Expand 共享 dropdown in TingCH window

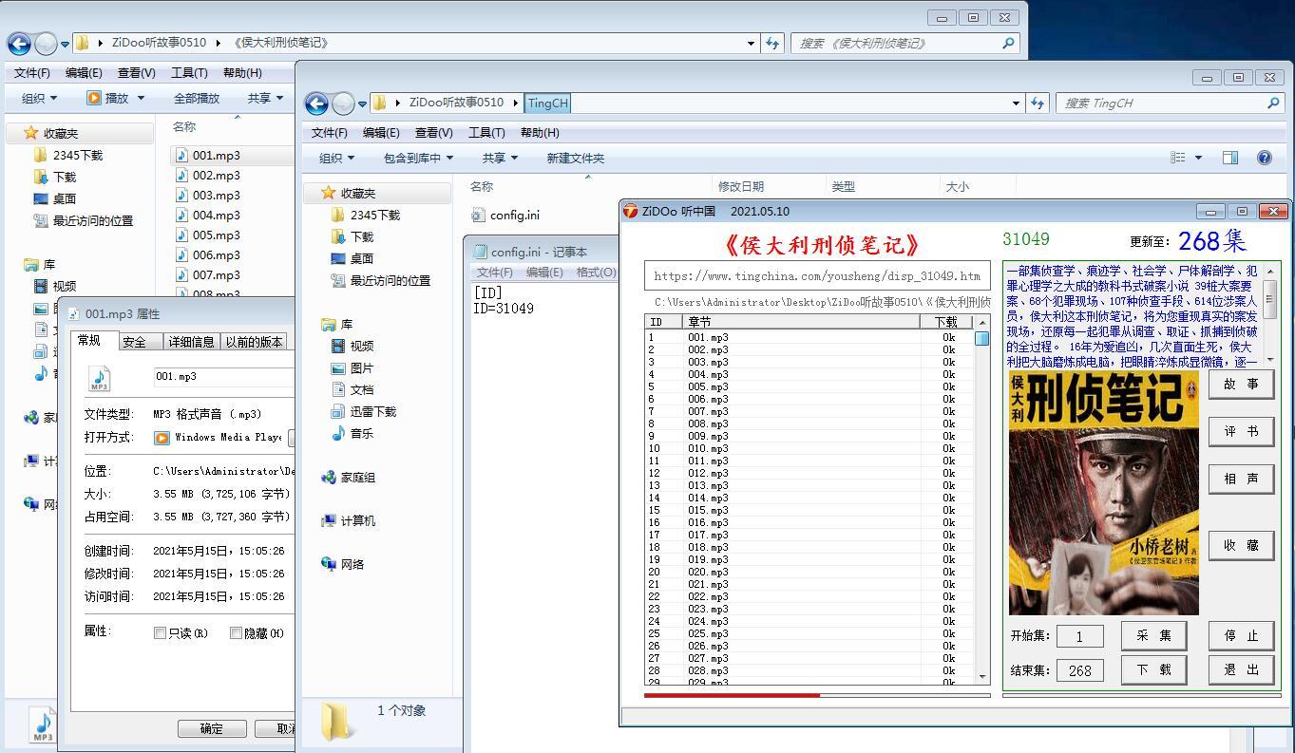500,159
